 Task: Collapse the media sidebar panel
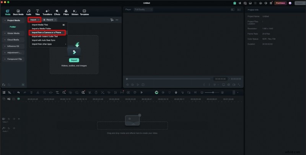coord(23,85)
